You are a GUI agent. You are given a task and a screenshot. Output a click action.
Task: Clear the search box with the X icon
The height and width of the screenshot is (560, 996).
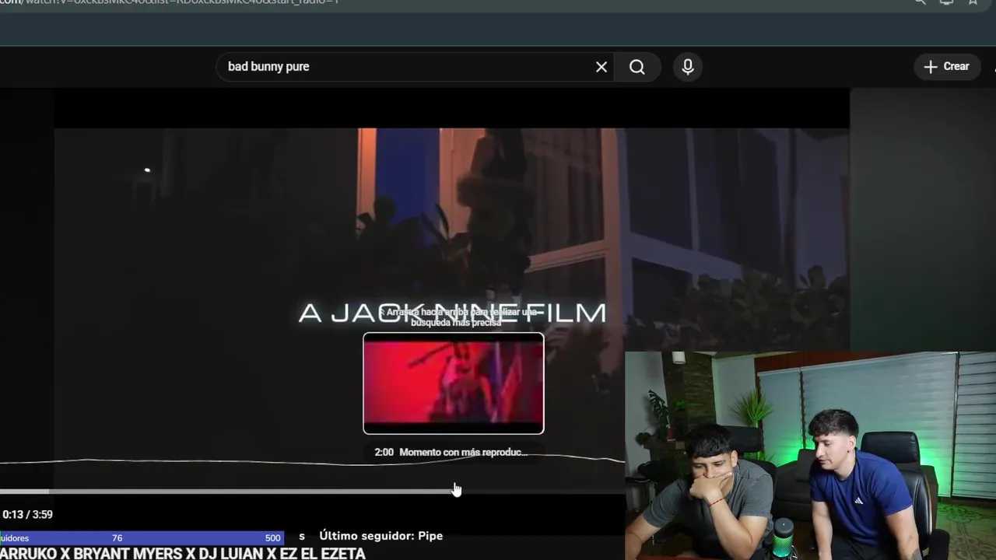coord(601,67)
